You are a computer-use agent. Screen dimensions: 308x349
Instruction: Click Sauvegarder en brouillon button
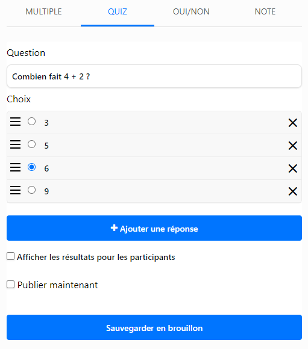(154, 327)
